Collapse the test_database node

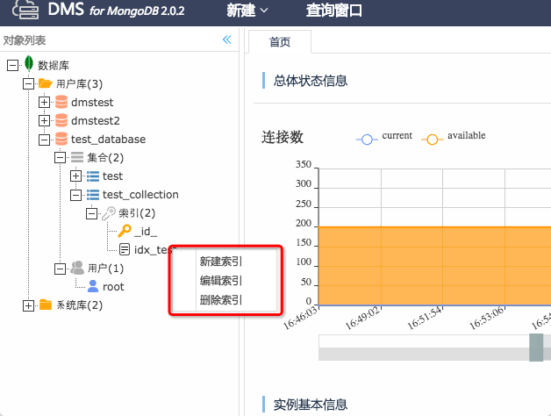pyautogui.click(x=44, y=139)
